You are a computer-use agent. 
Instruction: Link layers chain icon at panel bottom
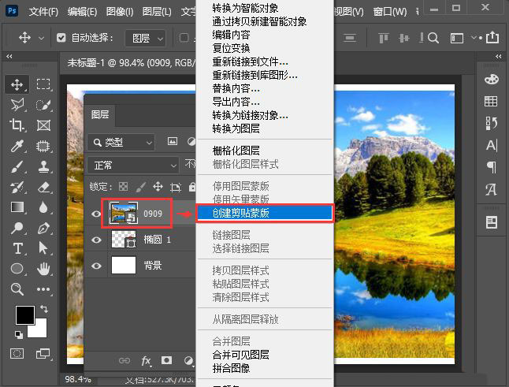tap(124, 360)
